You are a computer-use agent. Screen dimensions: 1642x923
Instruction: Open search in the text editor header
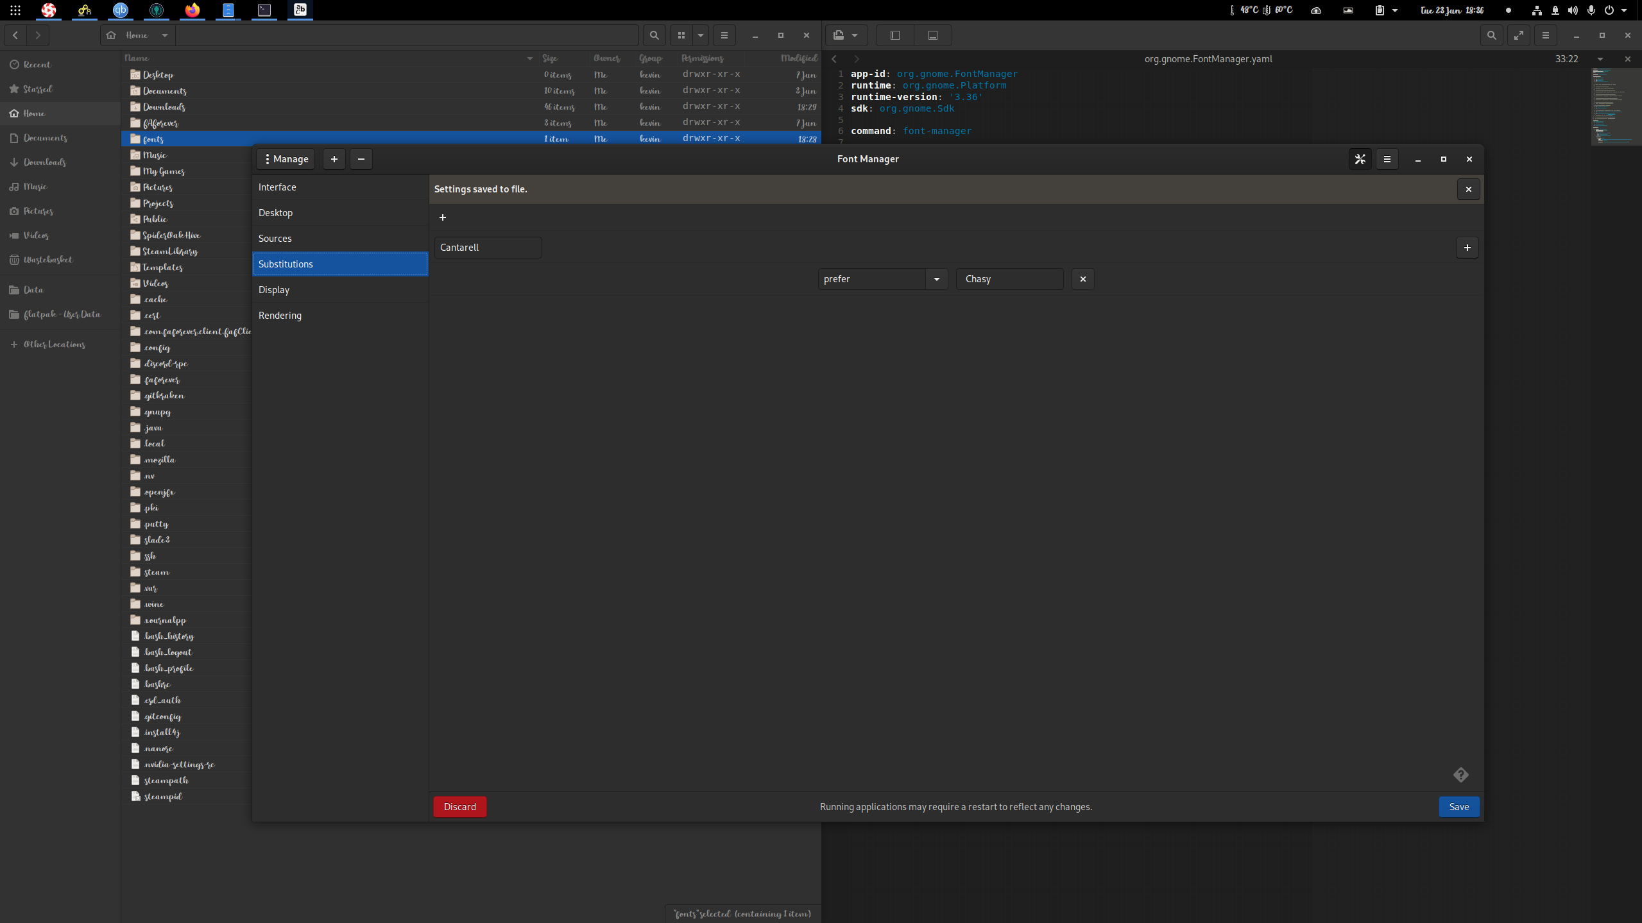pos(1491,35)
